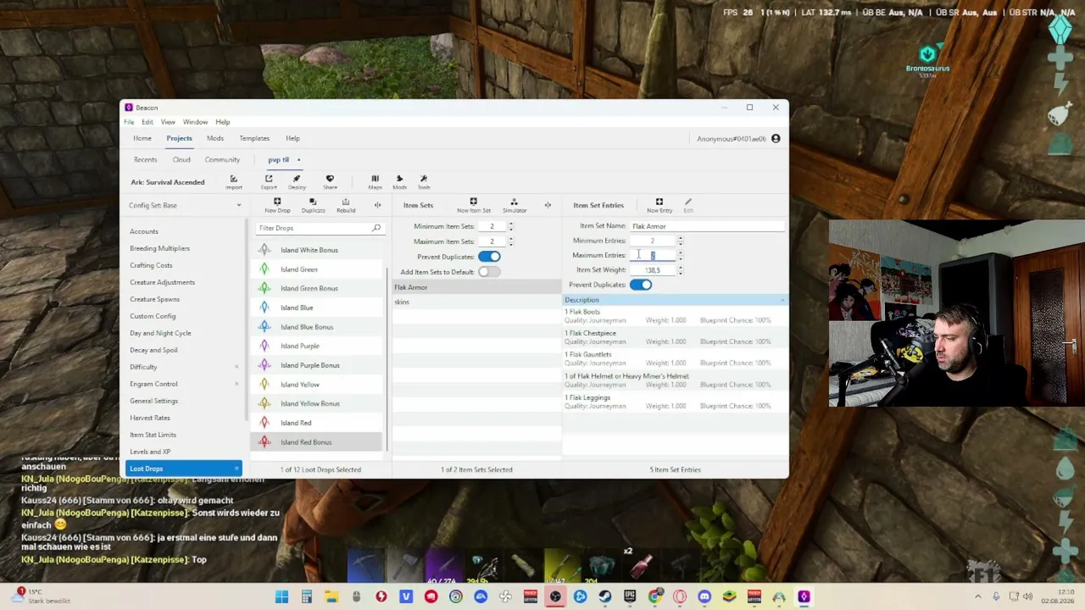Screen dimensions: 1085x610
Task: Open the Edit menu
Action: [147, 122]
